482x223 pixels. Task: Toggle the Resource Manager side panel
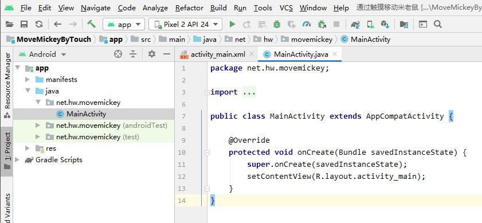pyautogui.click(x=7, y=85)
